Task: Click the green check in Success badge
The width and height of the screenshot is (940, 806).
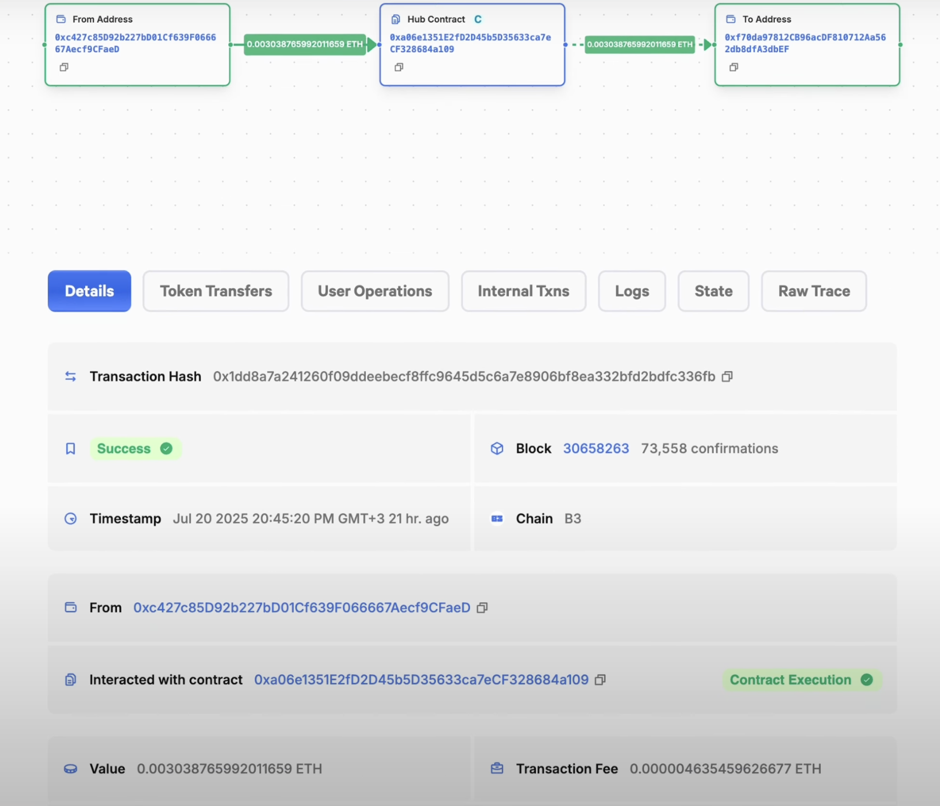Action: (x=166, y=449)
